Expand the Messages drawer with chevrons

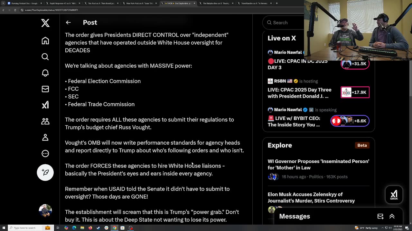[x=392, y=216]
